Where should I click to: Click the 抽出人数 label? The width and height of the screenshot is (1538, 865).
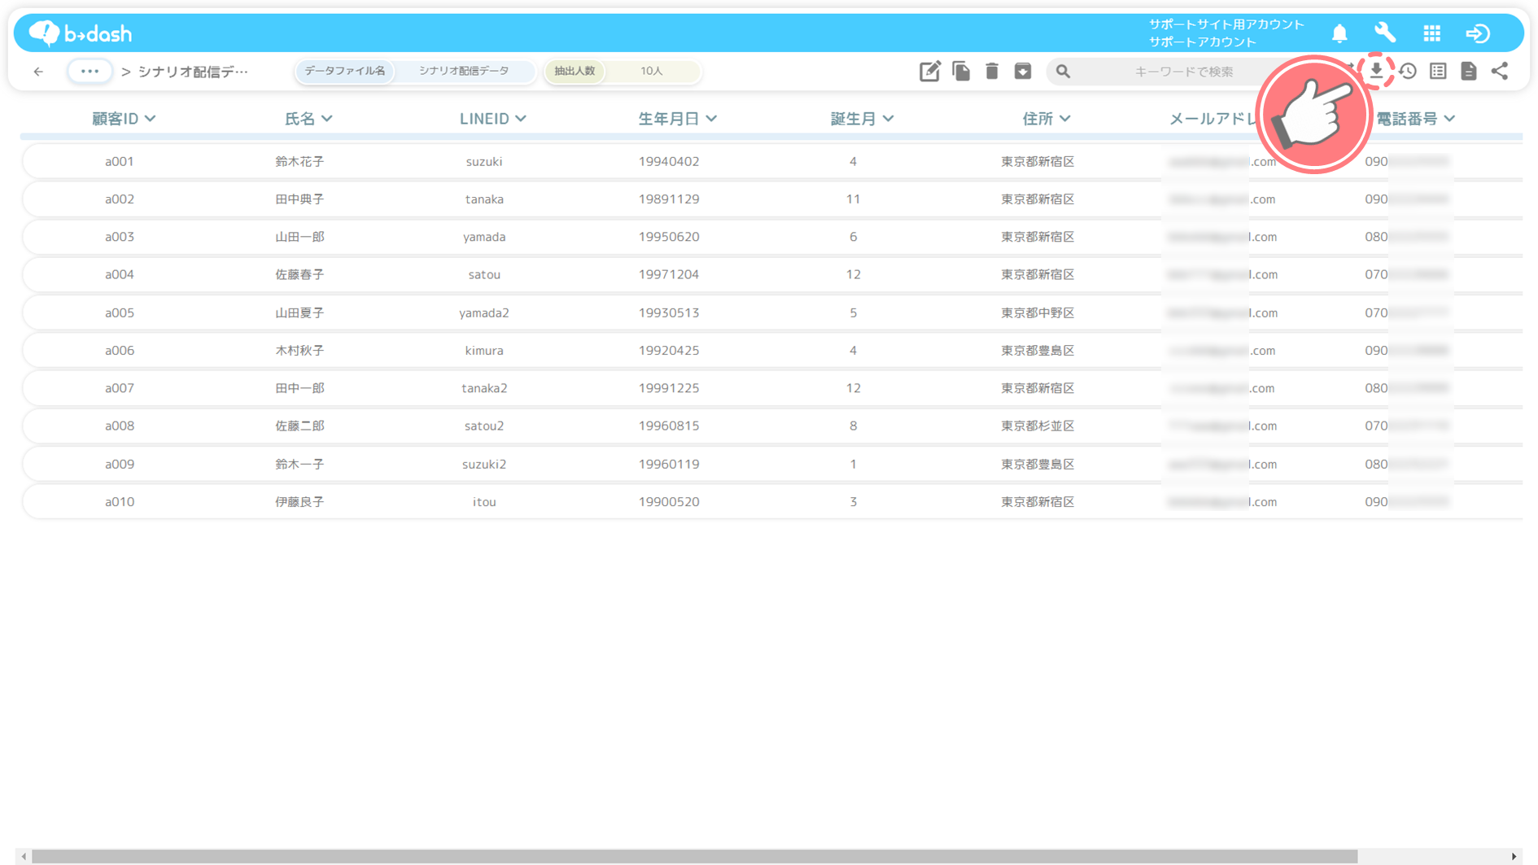(575, 71)
